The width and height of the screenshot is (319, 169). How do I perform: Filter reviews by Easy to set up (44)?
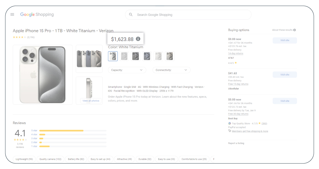coord(100,159)
